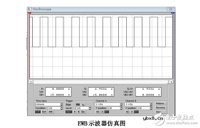The image size is (200, 128).
Task: Click Oscilloscope window title icon
Action: tap(30, 9)
